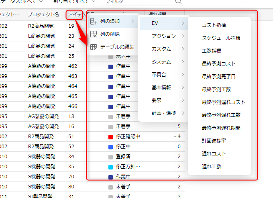Expand the 計画・進捗 submenu
The height and width of the screenshot is (198, 273).
point(163,113)
